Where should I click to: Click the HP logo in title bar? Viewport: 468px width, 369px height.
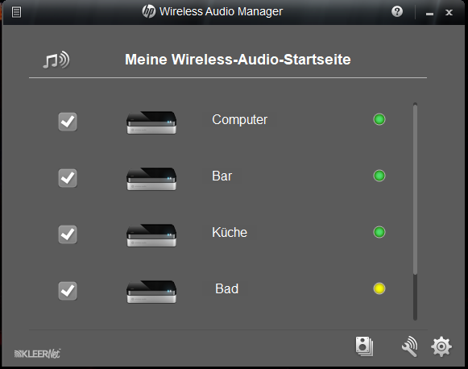(149, 11)
